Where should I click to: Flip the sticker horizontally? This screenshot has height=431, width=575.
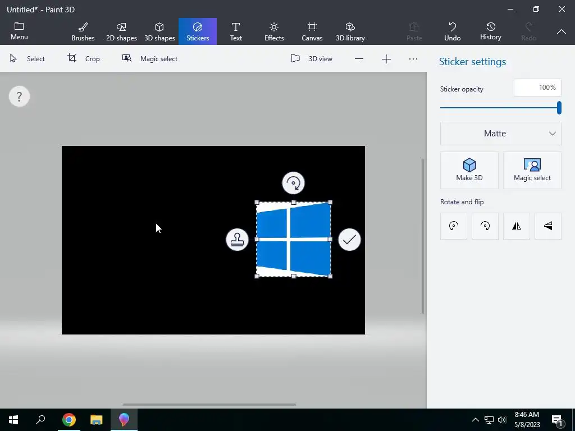[517, 226]
